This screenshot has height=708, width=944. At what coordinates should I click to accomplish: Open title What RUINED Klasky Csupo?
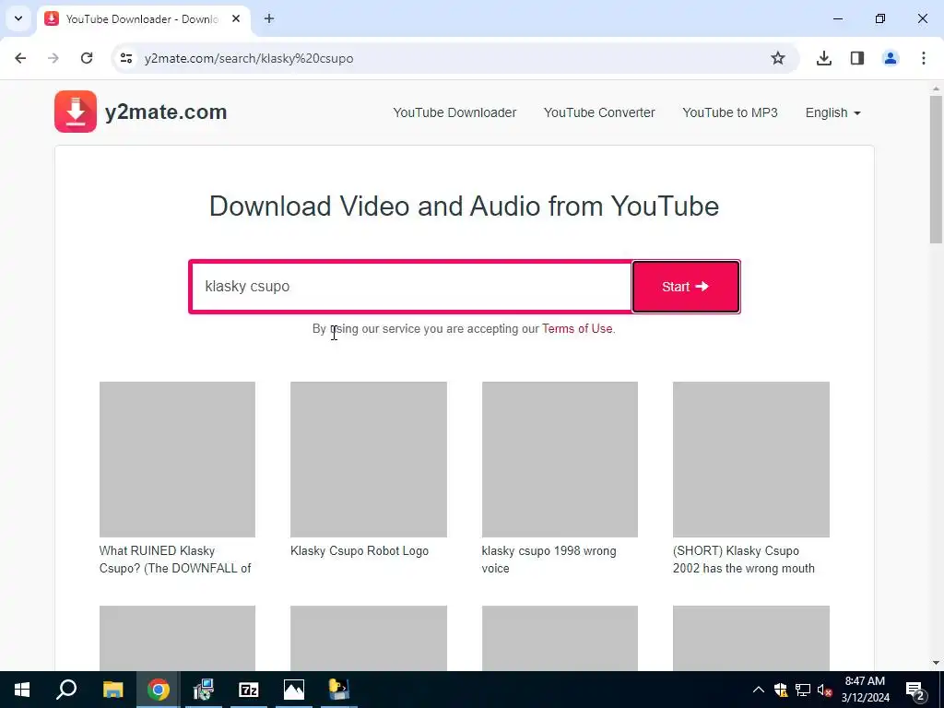tap(175, 560)
